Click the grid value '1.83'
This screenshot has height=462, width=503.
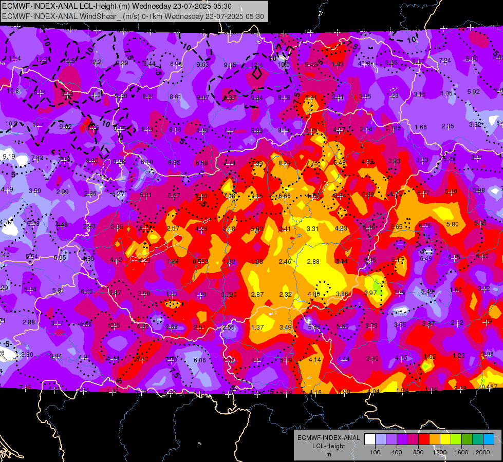pos(338,64)
